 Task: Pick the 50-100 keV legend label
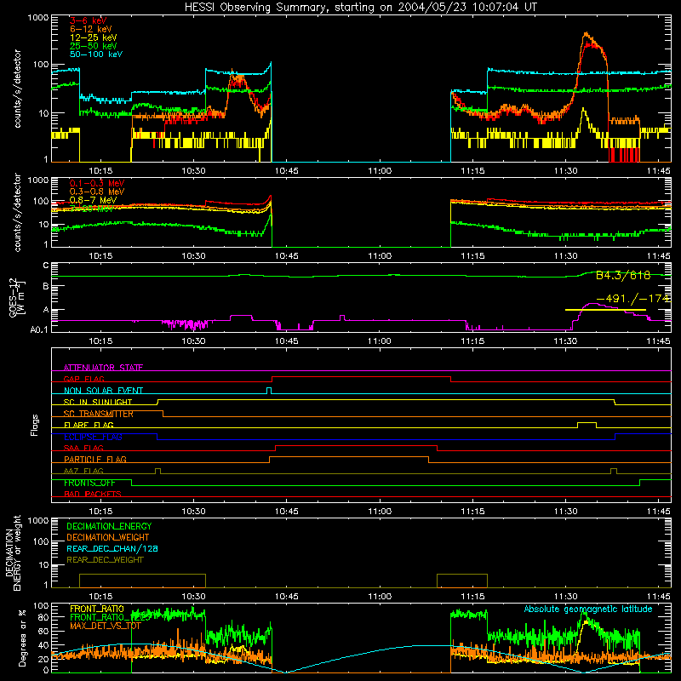tap(96, 54)
